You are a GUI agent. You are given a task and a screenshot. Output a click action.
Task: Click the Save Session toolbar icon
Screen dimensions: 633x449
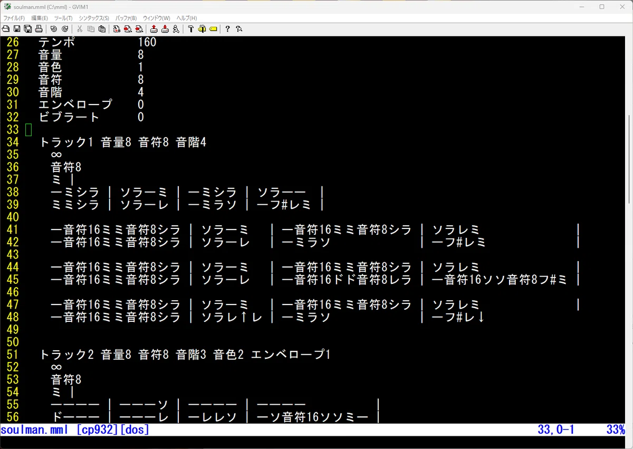point(165,28)
